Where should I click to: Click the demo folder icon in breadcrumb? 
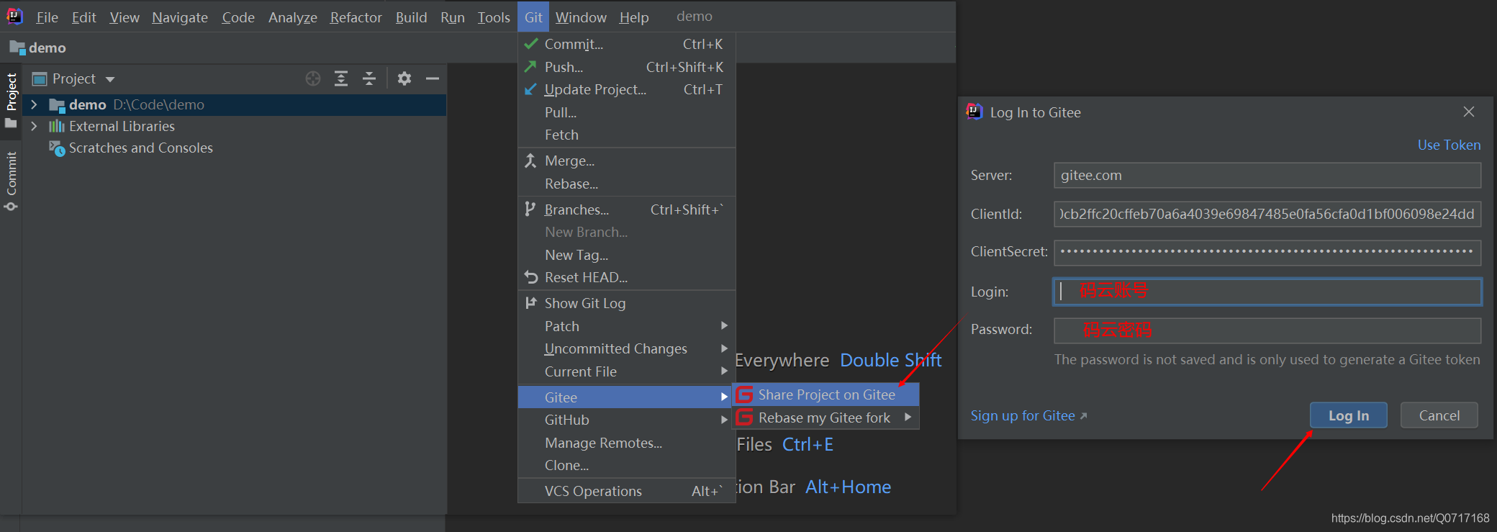pyautogui.click(x=17, y=48)
